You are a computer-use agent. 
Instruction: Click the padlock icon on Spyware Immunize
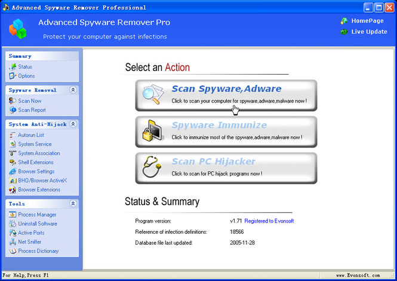tap(152, 131)
